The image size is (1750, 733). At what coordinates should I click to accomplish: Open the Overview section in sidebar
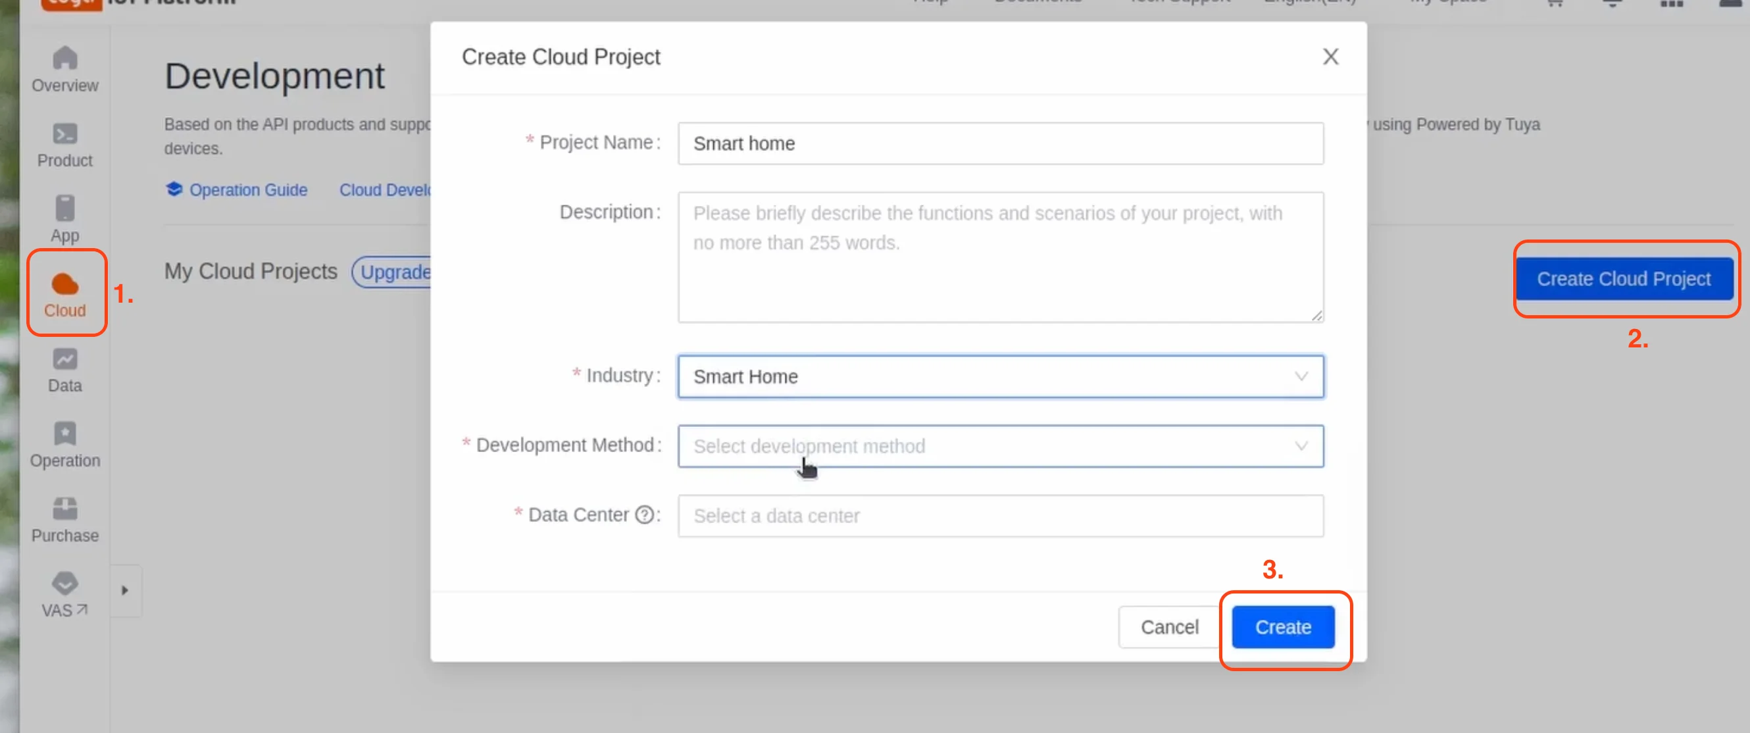pyautogui.click(x=64, y=69)
